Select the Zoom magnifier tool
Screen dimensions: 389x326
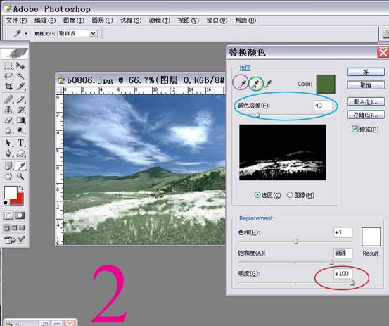[x=20, y=176]
